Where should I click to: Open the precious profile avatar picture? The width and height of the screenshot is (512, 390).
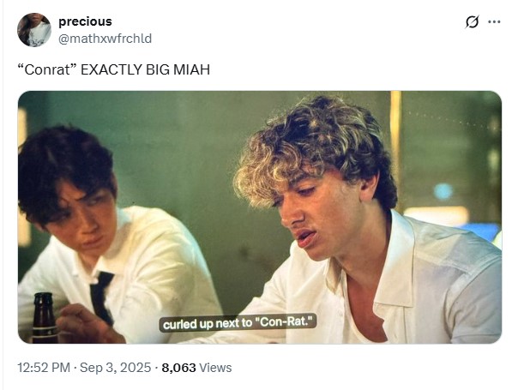pyautogui.click(x=34, y=30)
